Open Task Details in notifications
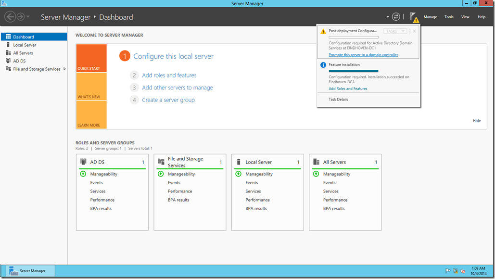This screenshot has width=495, height=279. (x=339, y=100)
